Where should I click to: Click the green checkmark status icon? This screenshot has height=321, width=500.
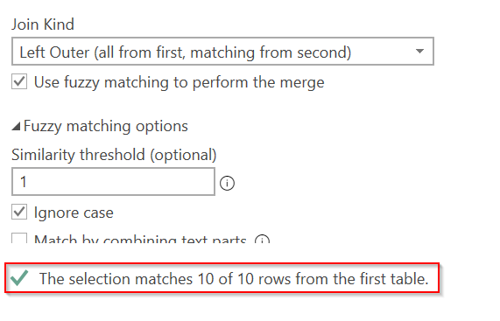[x=19, y=277]
